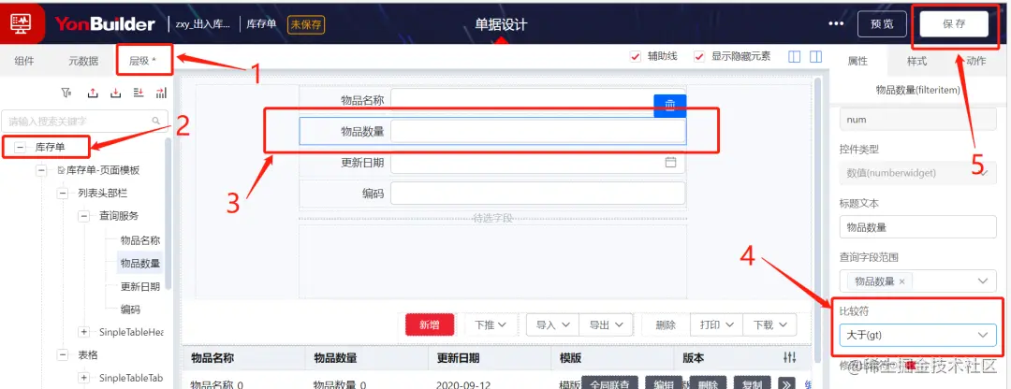Open calendar picker in 更新日期 field
1011x389 pixels.
coord(670,163)
